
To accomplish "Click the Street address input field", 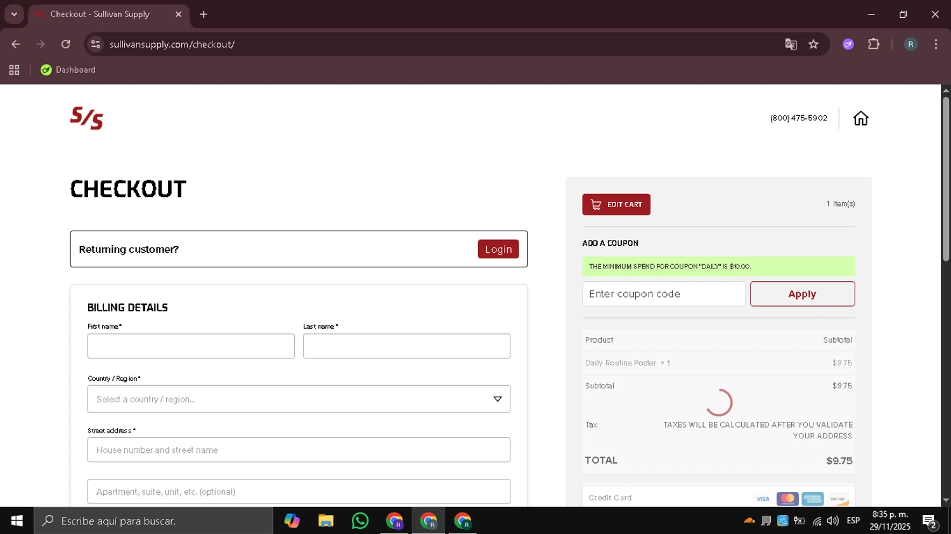I will (299, 450).
